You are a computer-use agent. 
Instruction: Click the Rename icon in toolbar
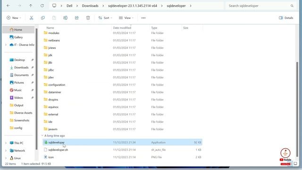click(65, 18)
